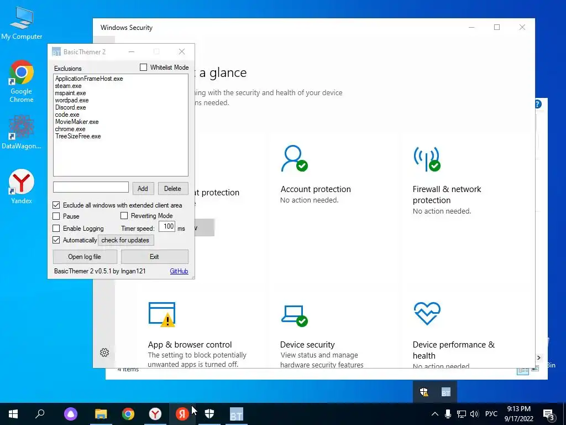Image resolution: width=566 pixels, height=425 pixels.
Task: Click the exclusion name input field
Action: [91, 187]
